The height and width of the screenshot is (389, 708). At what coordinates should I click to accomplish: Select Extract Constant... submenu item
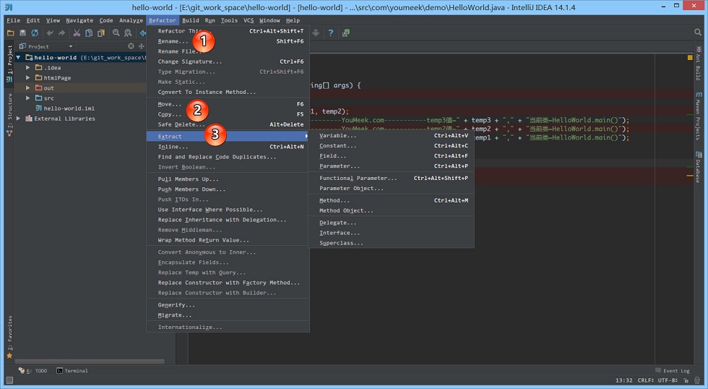point(392,146)
